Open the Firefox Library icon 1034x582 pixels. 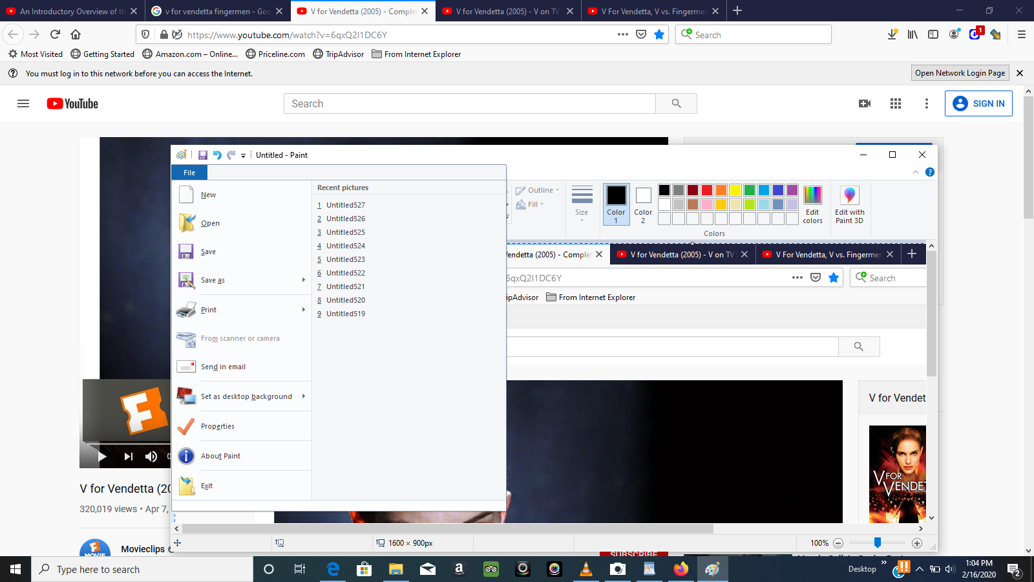[x=913, y=34]
